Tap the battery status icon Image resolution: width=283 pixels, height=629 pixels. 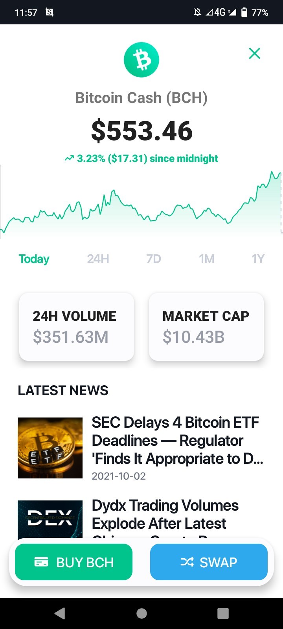click(244, 12)
